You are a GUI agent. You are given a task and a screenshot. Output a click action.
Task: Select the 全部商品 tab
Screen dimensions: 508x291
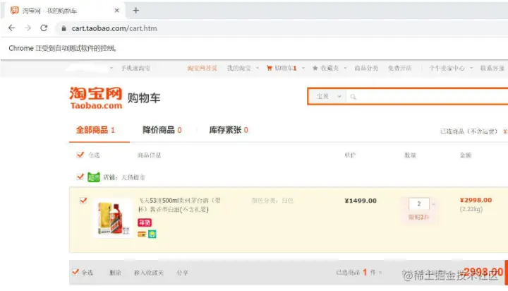coord(95,130)
